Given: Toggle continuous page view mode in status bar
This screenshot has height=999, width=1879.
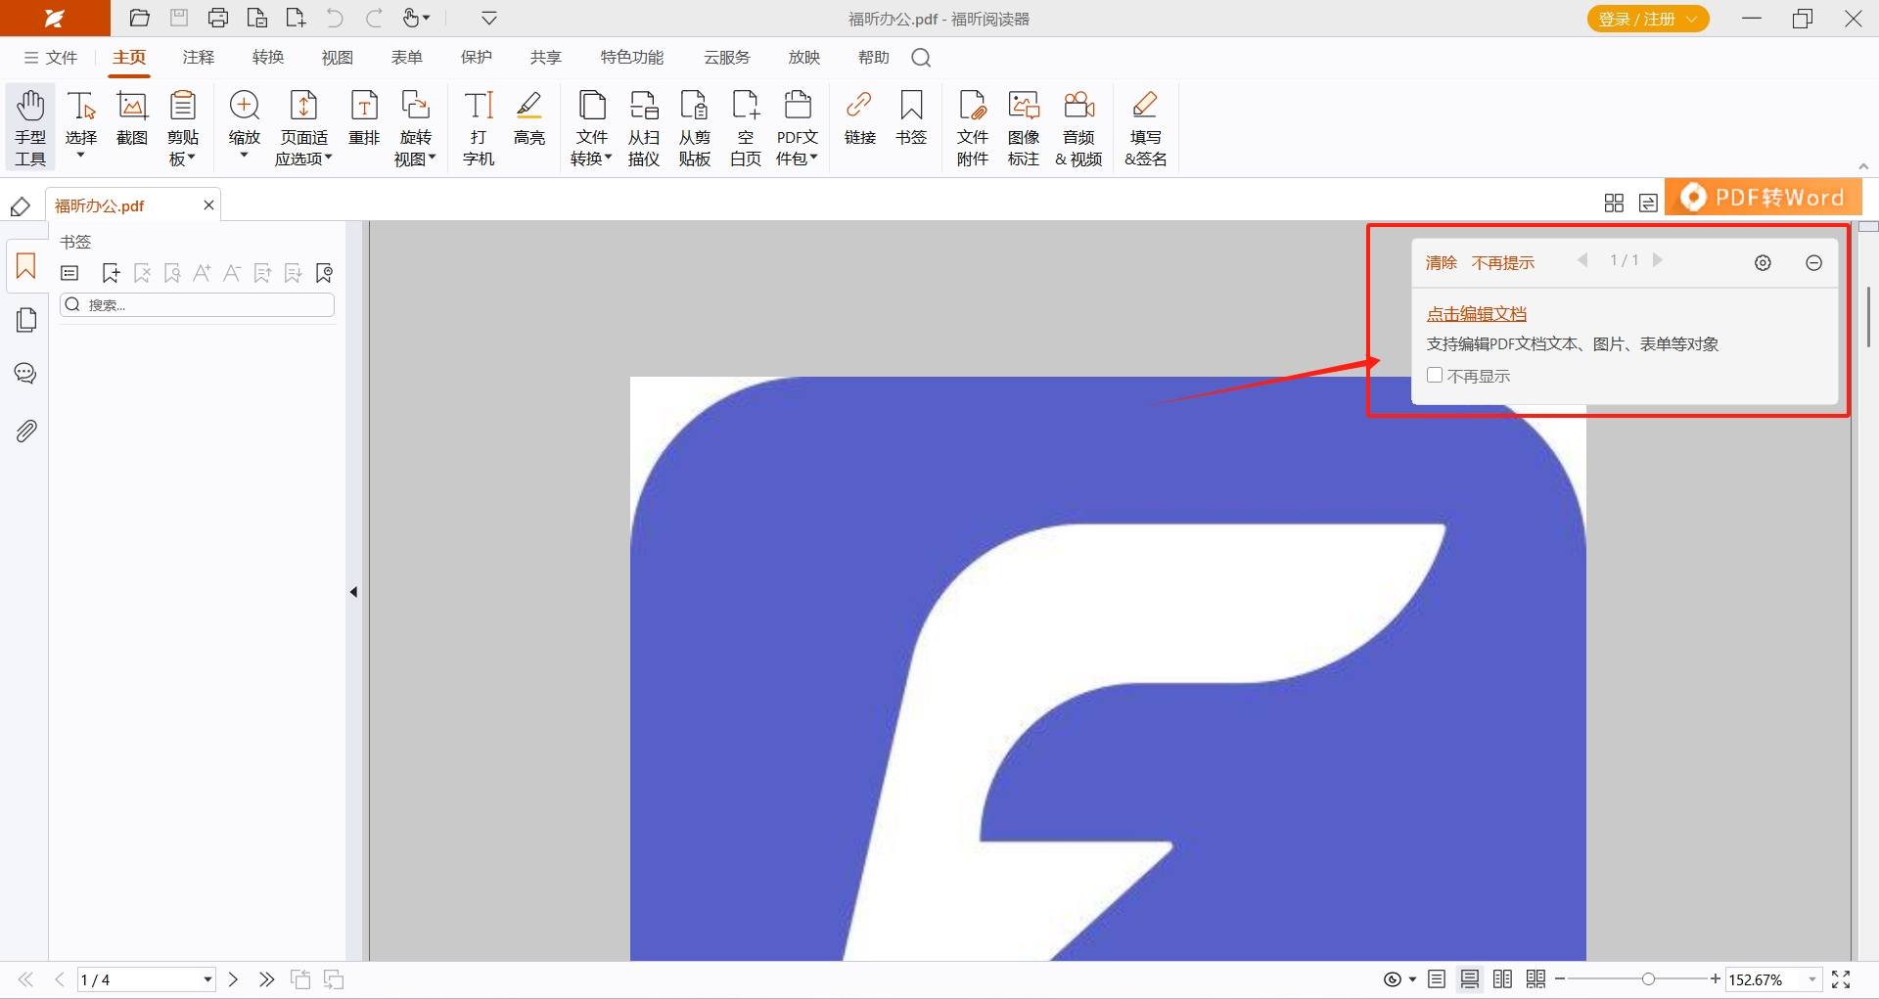Looking at the screenshot, I should click(x=1470, y=979).
